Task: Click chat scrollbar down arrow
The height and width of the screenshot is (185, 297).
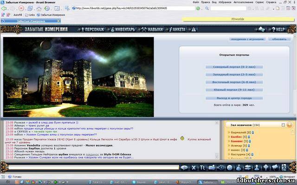Action: (217, 157)
